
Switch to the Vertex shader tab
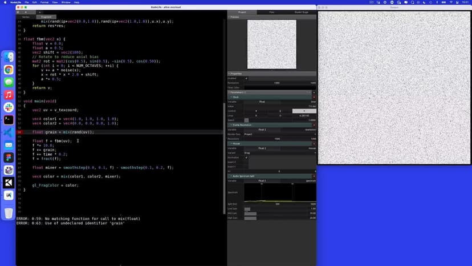[x=26, y=17]
